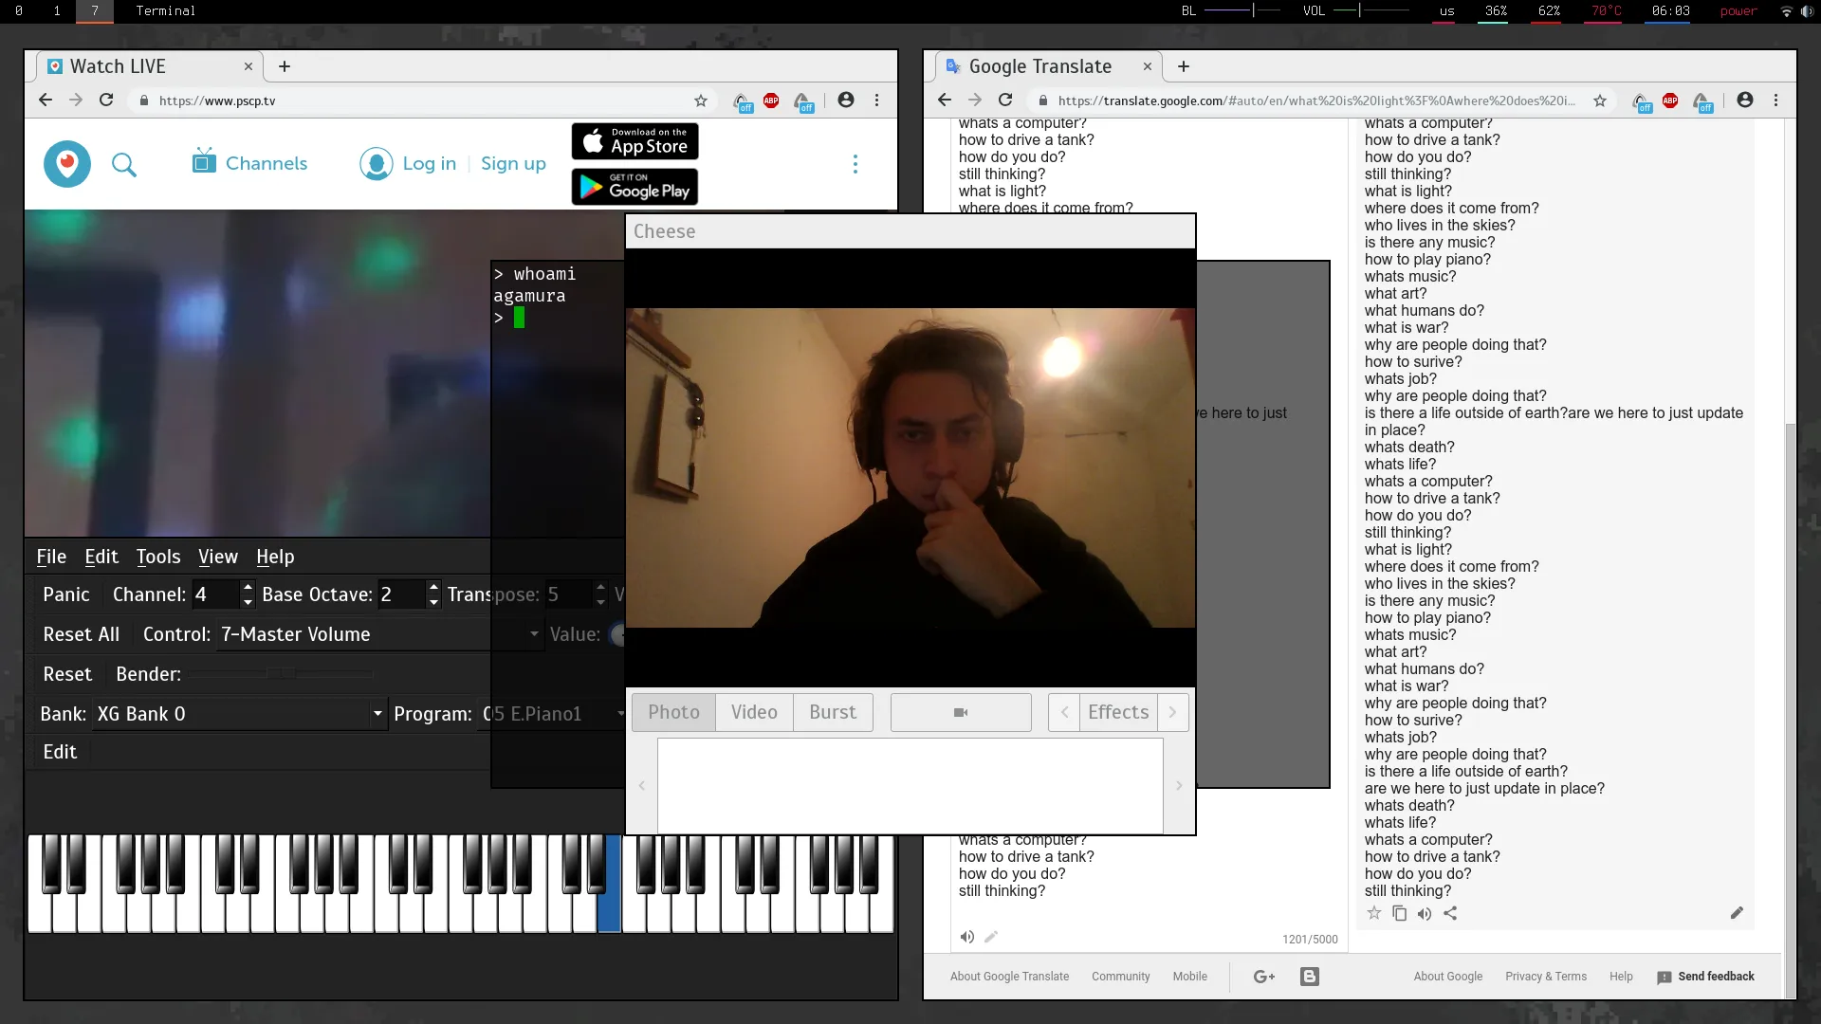
Task: Increase the Channel number stepper
Action: [x=248, y=587]
